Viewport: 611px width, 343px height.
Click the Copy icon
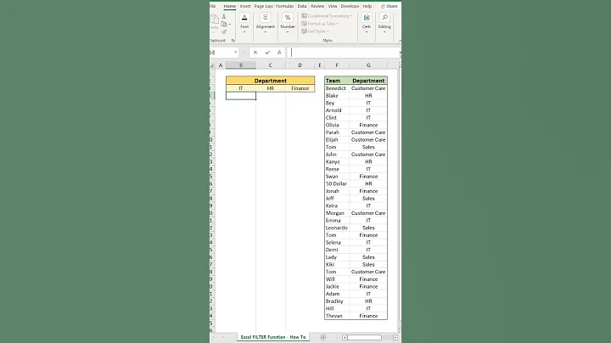pos(224,24)
